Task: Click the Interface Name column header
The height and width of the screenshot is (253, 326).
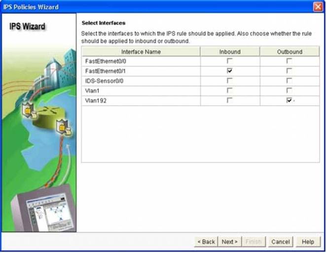Action: [x=141, y=52]
